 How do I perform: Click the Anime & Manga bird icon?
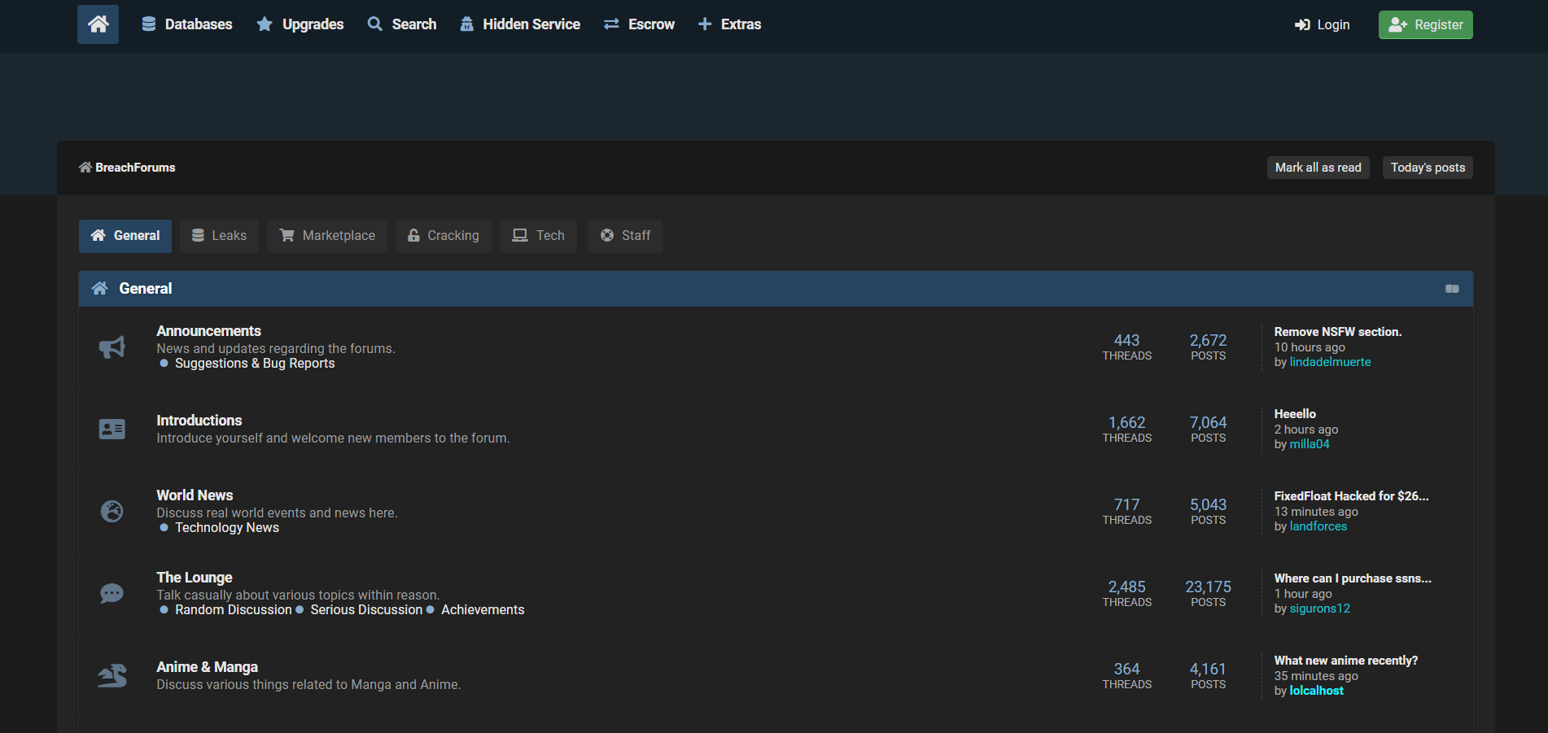(112, 675)
